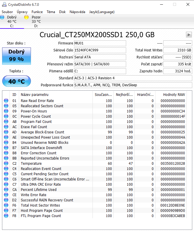Click the CrystalDiskInfo title bar app icon
Screen dimensions: 194x231
point(4,4)
